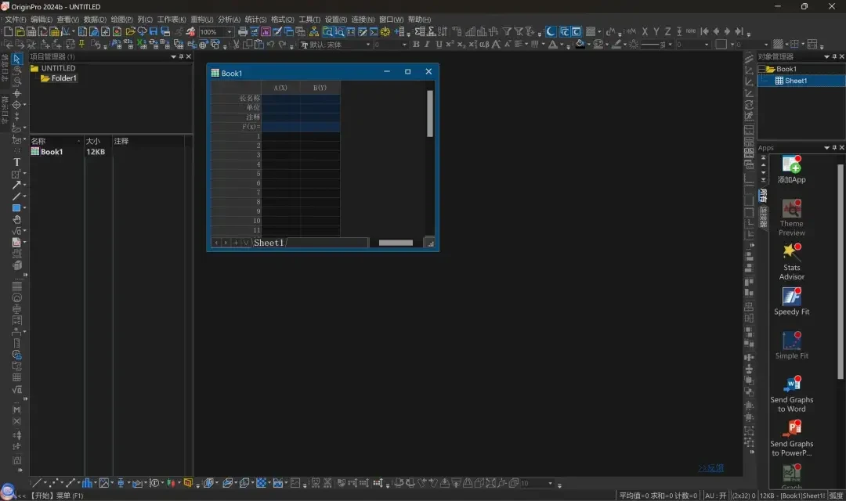Open the 文件 (File) menu
846x501 pixels.
[x=16, y=20]
